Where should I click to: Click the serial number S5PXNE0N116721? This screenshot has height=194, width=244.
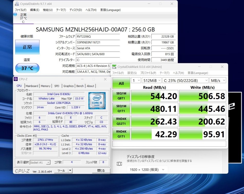[98, 42]
